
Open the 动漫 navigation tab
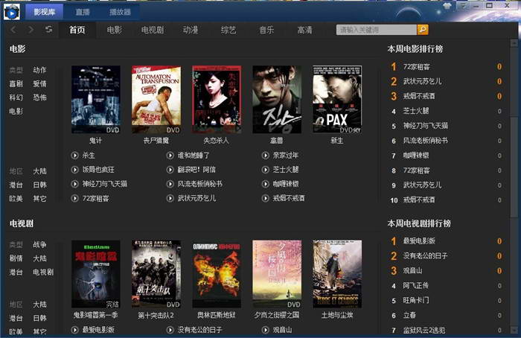(191, 30)
